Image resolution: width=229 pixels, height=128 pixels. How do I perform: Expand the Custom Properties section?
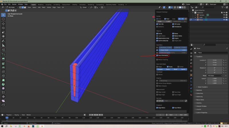pyautogui.click(x=202, y=113)
